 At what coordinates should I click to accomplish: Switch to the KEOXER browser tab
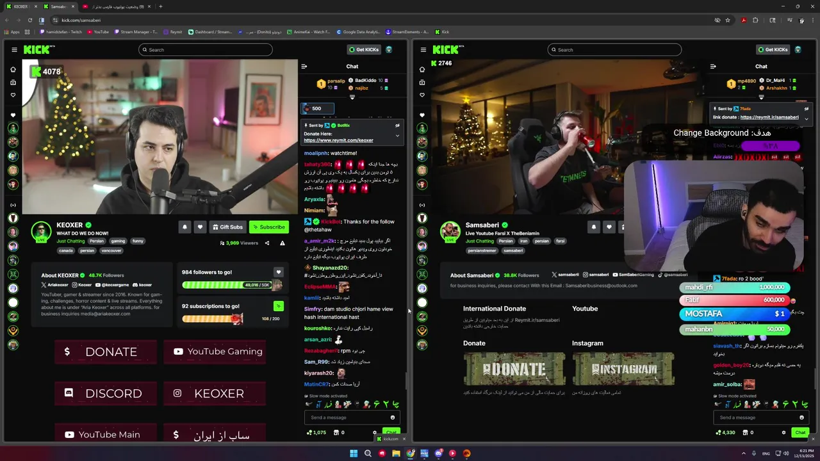[x=21, y=6]
